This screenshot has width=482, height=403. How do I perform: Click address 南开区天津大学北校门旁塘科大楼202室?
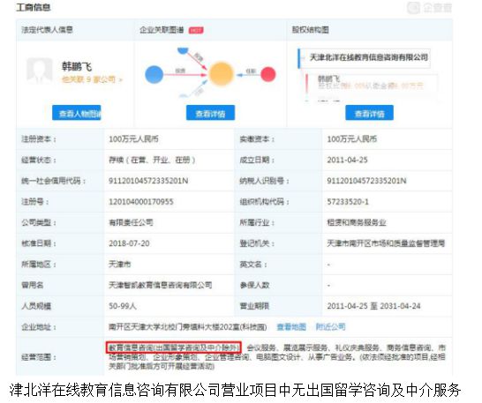[x=188, y=327]
